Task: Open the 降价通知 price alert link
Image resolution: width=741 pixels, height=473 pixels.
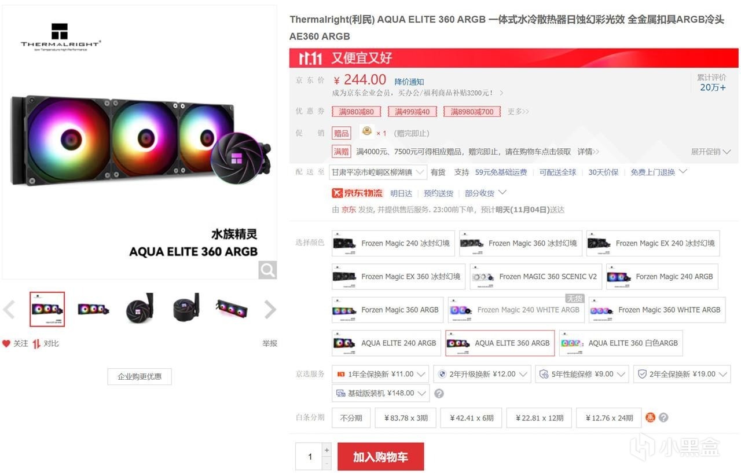Action: click(409, 82)
